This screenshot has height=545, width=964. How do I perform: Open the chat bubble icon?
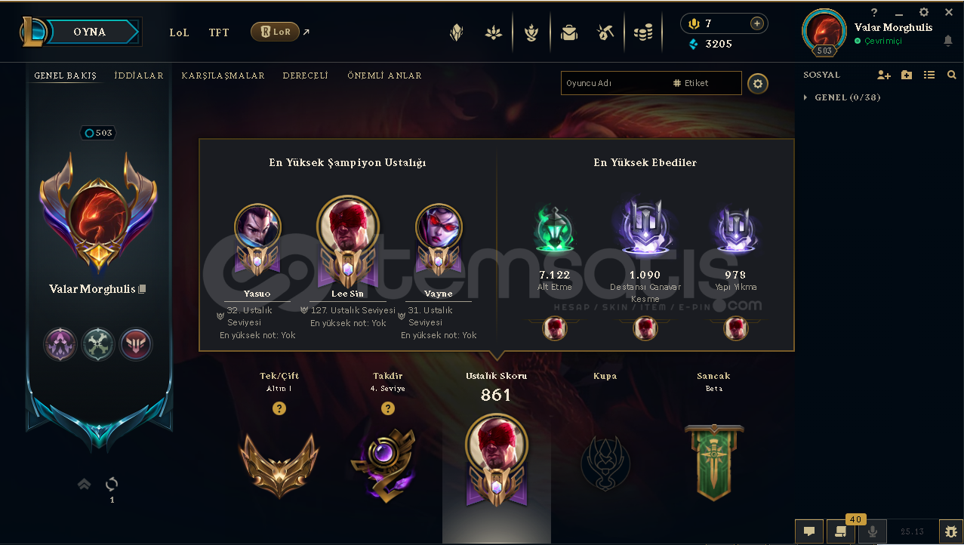(809, 531)
